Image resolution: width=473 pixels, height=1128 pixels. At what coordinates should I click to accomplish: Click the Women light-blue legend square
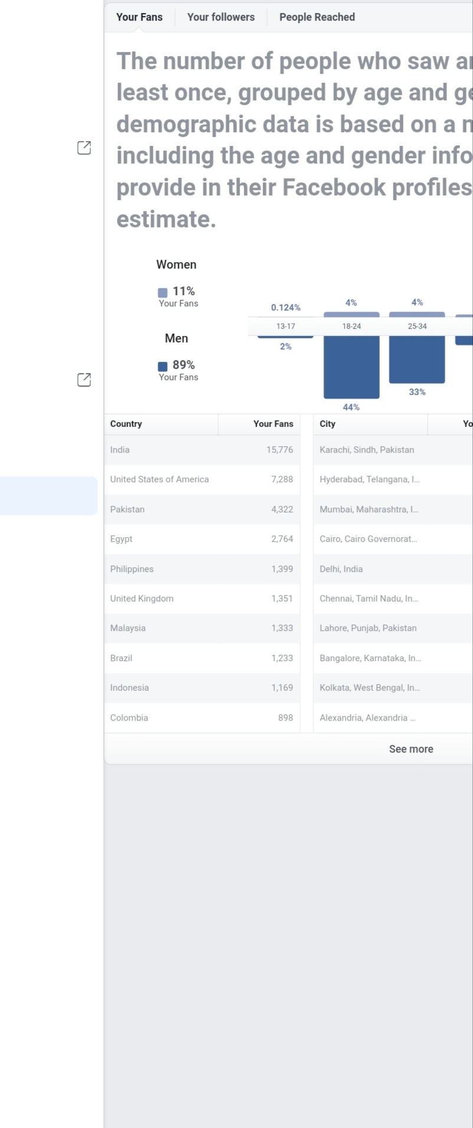(163, 292)
